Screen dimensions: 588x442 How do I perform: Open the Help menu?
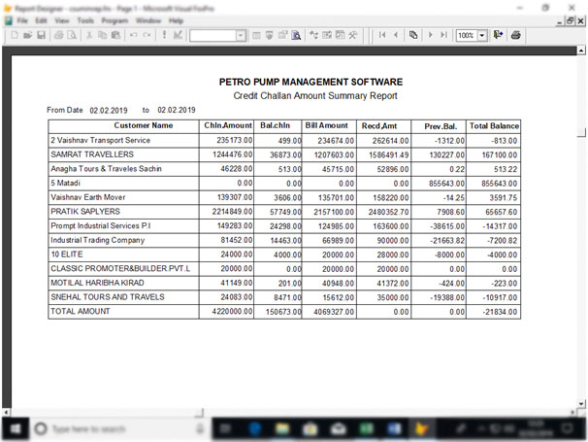point(176,20)
